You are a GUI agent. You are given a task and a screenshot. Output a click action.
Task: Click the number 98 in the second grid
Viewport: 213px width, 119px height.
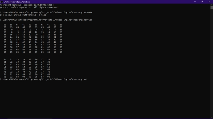[x=48, y=77]
